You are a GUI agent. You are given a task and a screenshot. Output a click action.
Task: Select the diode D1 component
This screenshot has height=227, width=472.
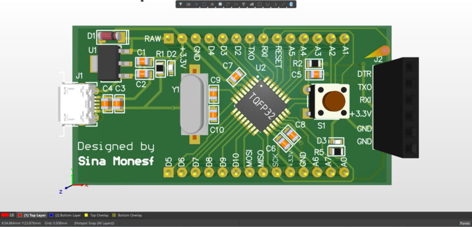pyautogui.click(x=112, y=36)
